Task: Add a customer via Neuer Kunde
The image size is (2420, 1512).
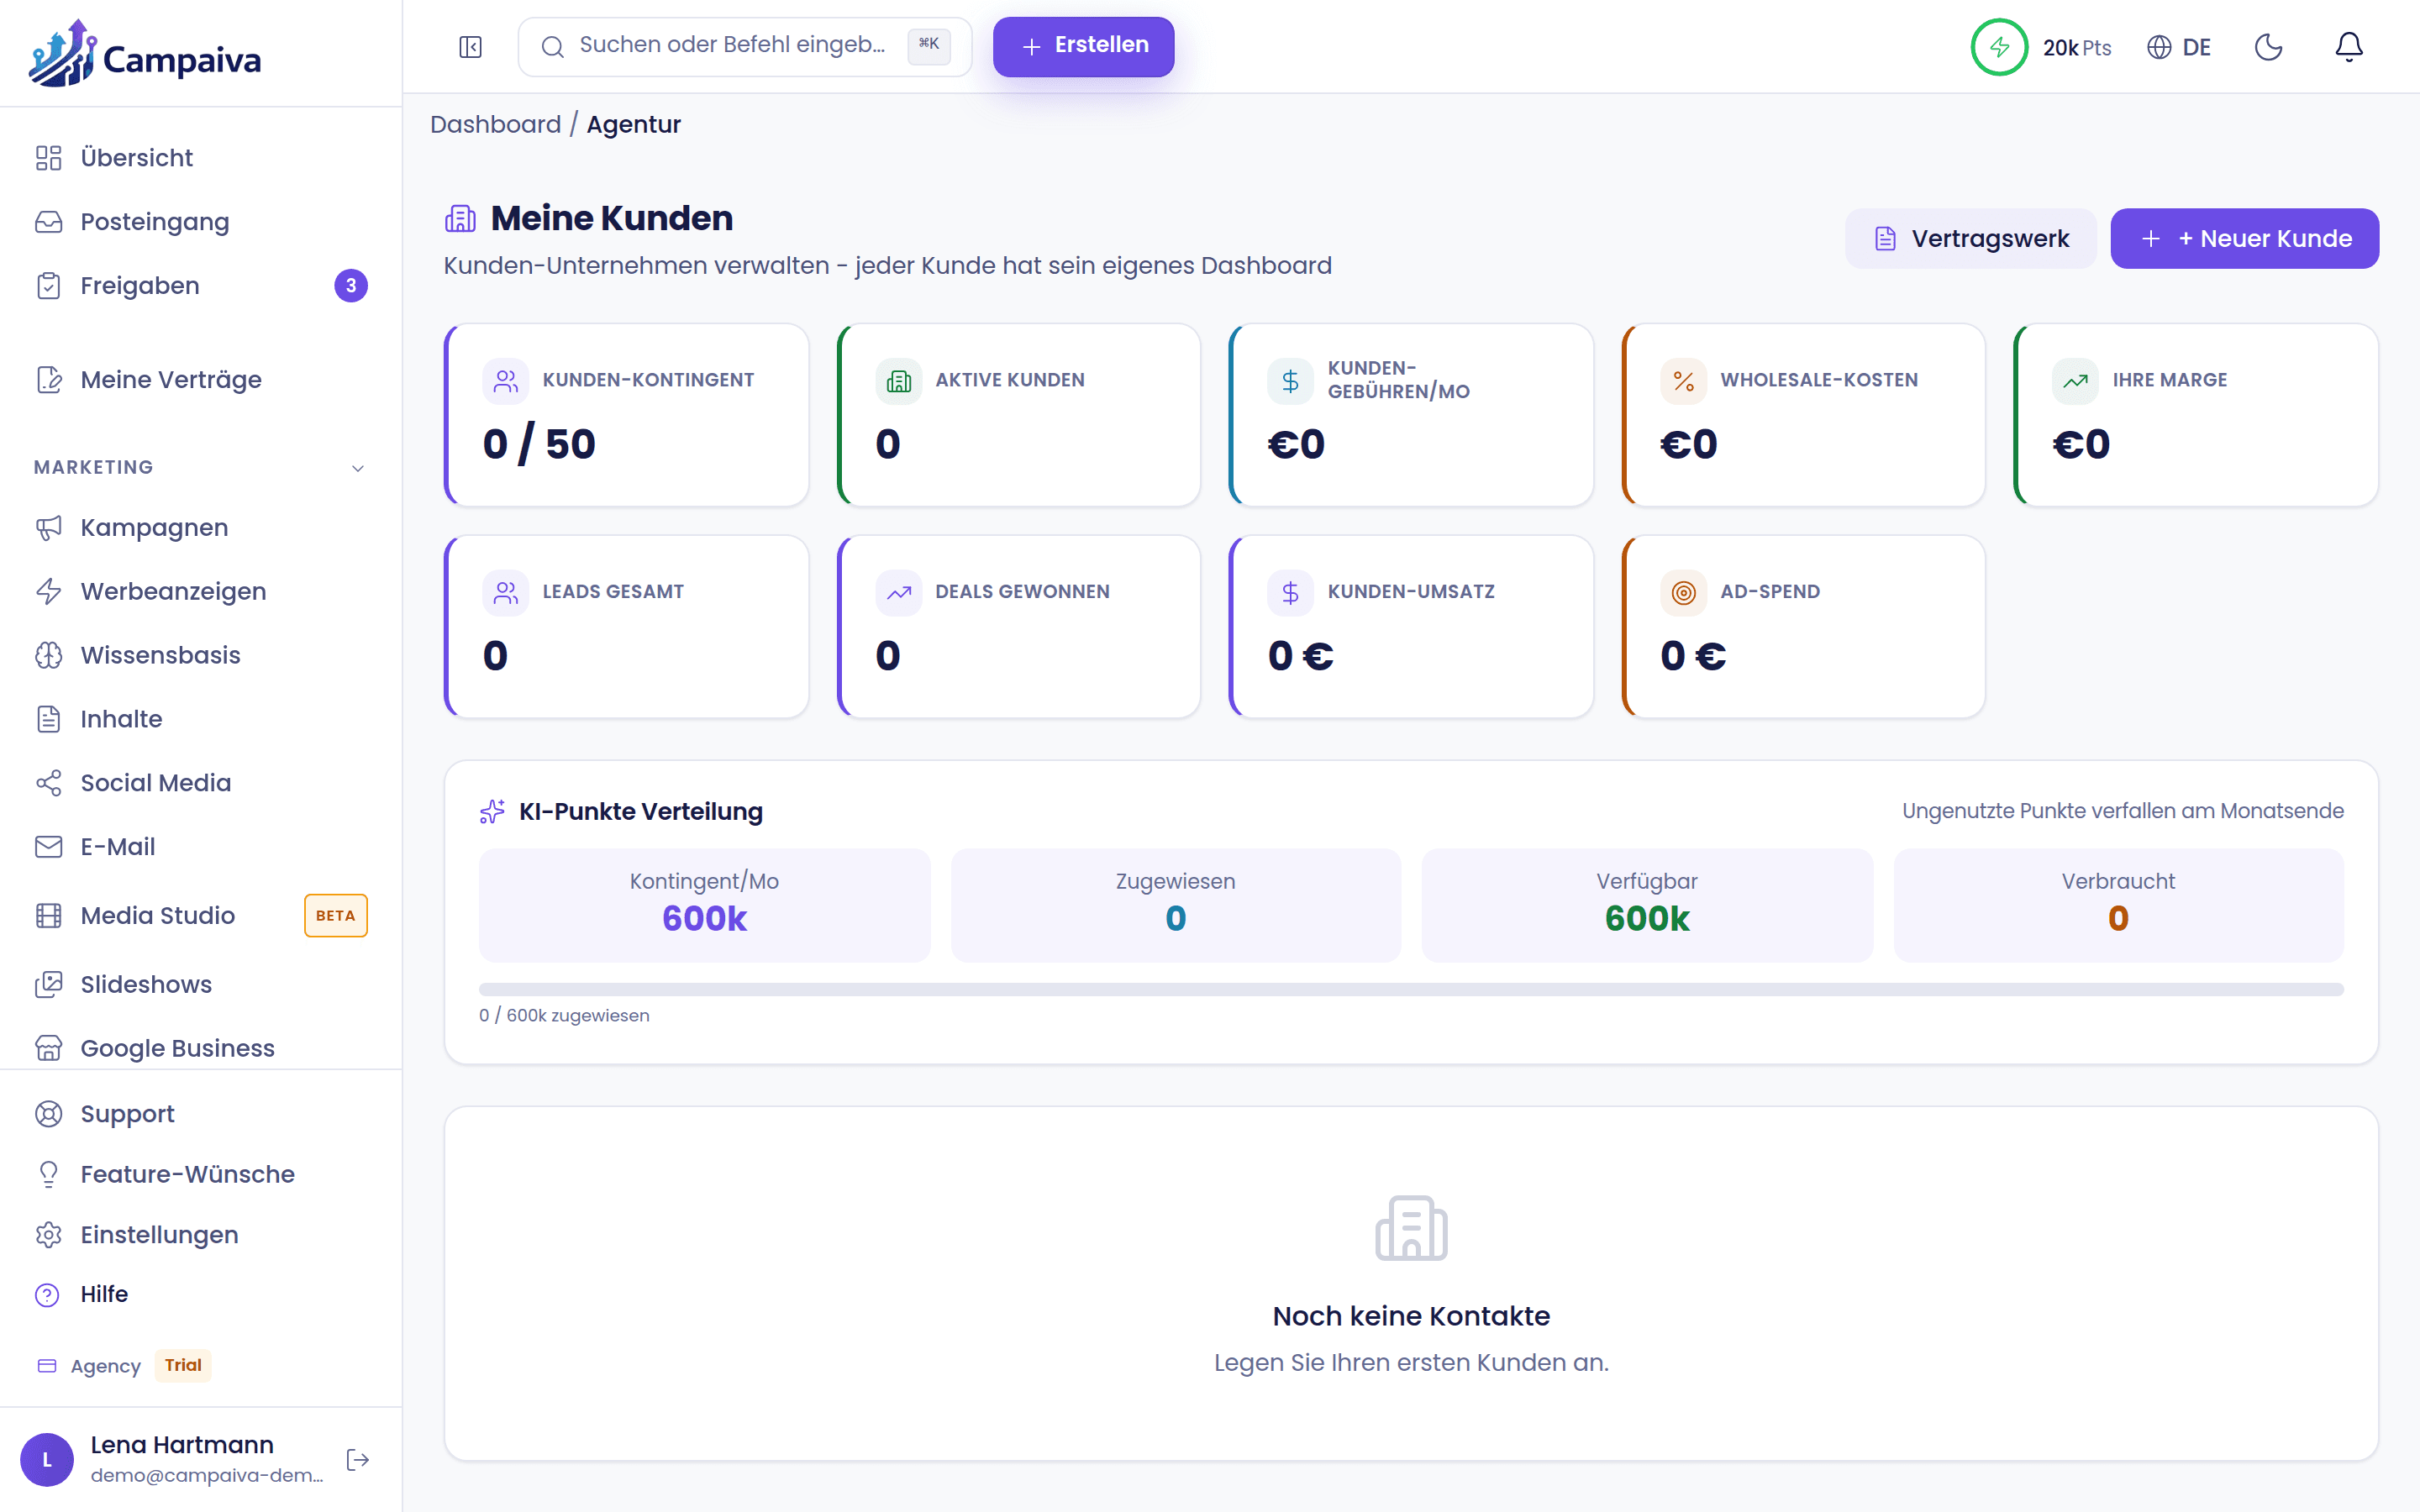Action: coord(2244,239)
